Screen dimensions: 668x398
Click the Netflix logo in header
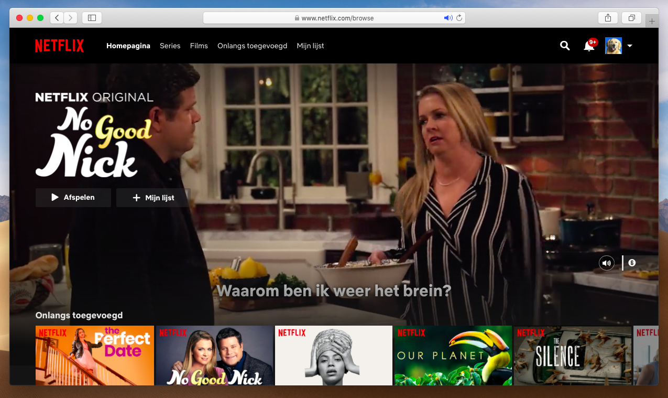click(59, 46)
